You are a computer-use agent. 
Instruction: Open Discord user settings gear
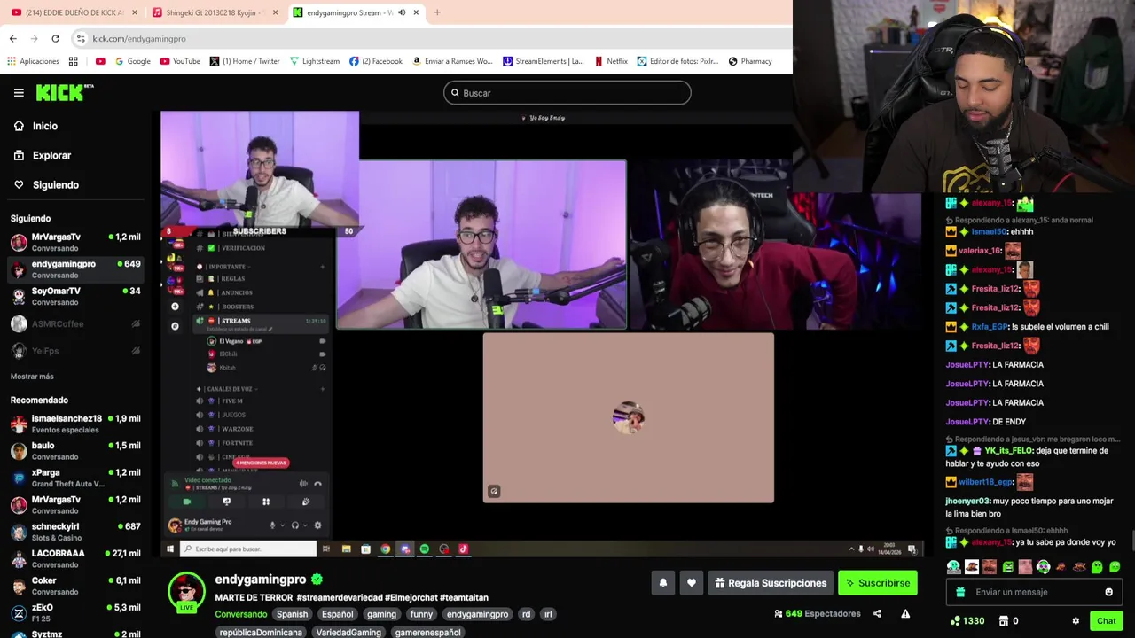317,525
